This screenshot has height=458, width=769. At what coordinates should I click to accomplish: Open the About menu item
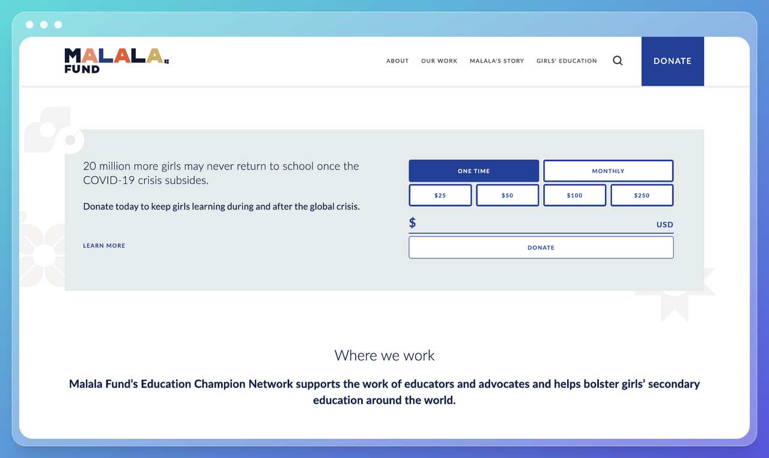point(398,61)
